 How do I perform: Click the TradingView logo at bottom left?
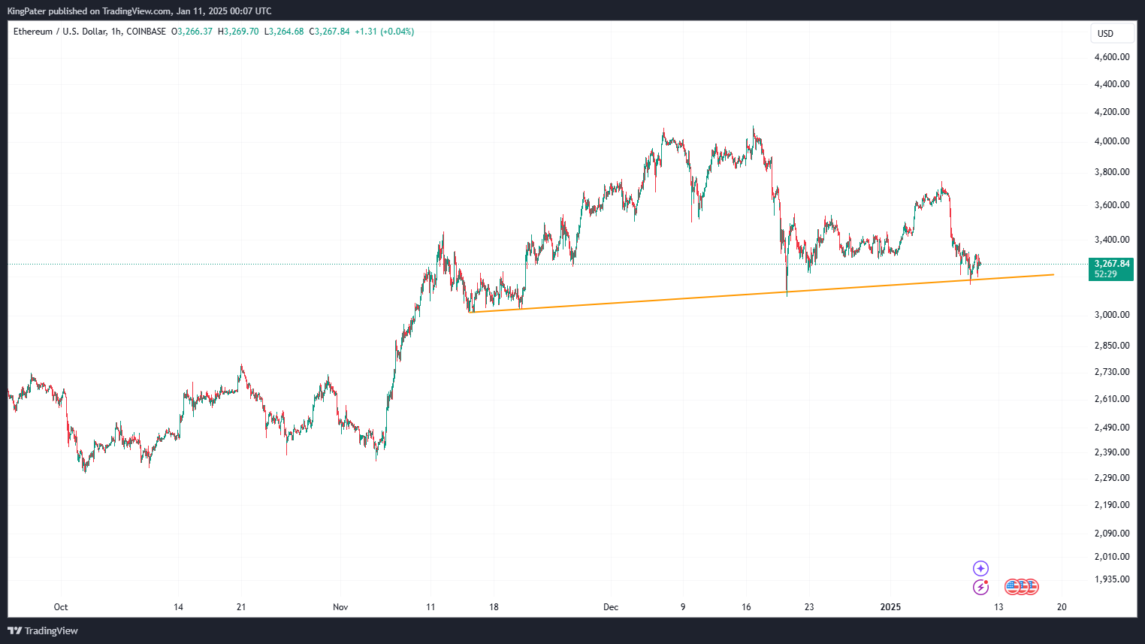tap(43, 630)
